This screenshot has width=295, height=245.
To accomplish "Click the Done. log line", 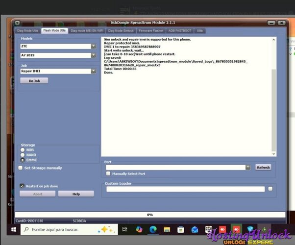I will tap(109, 73).
